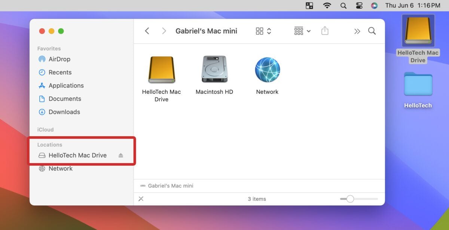Go back using the back arrow
449x230 pixels.
click(x=147, y=31)
